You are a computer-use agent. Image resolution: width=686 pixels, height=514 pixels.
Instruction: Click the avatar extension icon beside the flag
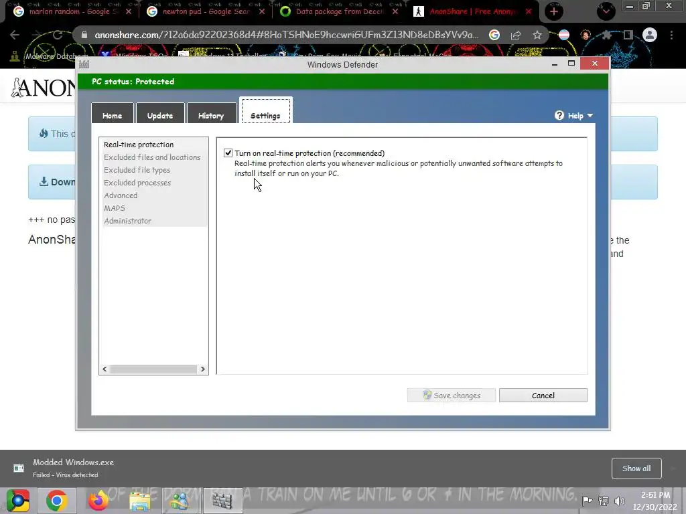click(586, 35)
